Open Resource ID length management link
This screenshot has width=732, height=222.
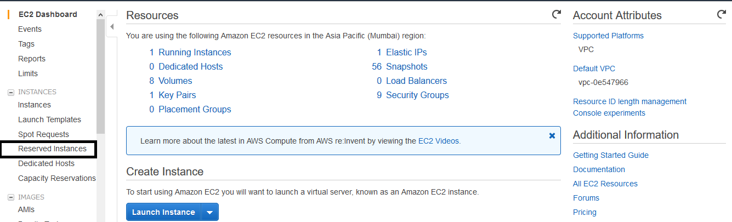coord(629,101)
